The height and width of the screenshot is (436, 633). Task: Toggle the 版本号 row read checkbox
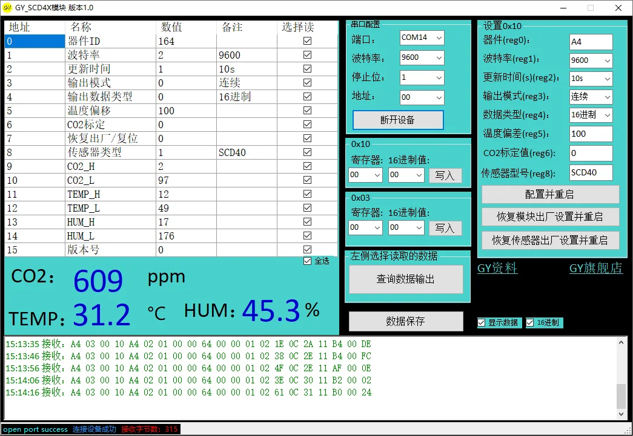(307, 249)
